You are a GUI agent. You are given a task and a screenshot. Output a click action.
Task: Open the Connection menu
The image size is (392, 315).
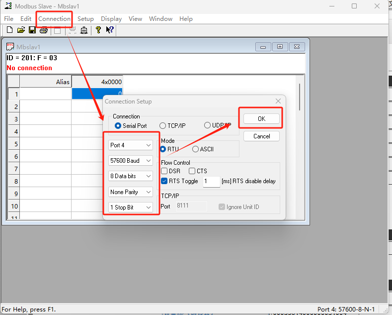pyautogui.click(x=55, y=19)
